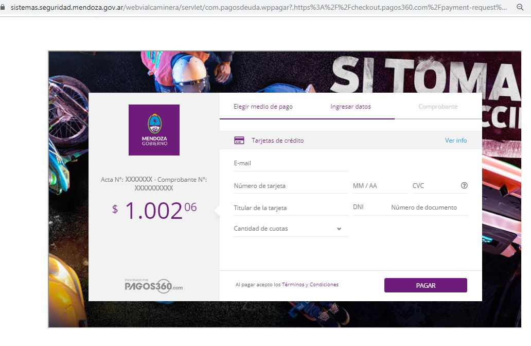The image size is (531, 346).
Task: Go to the Comprobante step tab
Action: pyautogui.click(x=438, y=107)
